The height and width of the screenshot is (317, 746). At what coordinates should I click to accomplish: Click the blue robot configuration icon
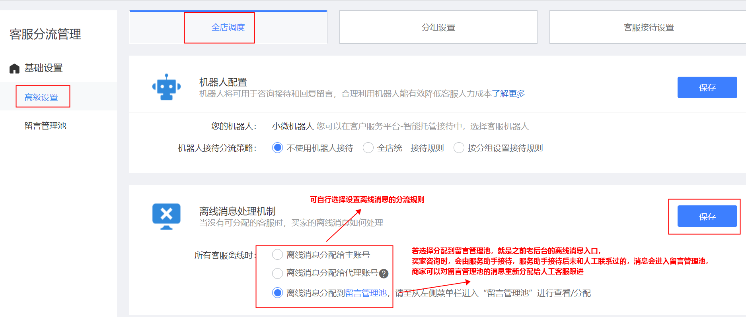(166, 87)
